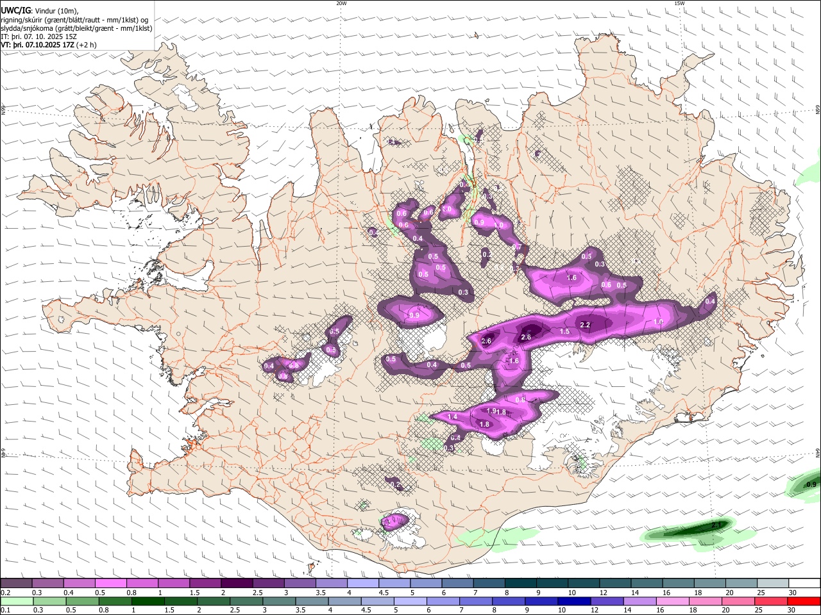The image size is (821, 615).
Task: Click the 'IT: þri. 07. 10. 2025 15Z' line
Action: click(x=39, y=37)
